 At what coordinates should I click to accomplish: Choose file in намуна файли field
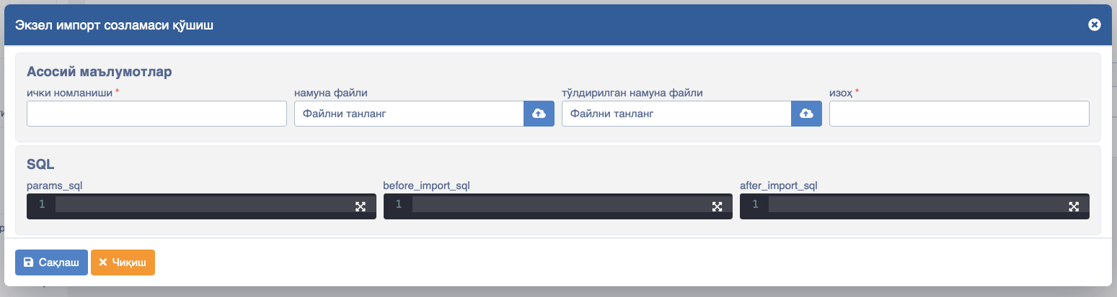click(409, 114)
